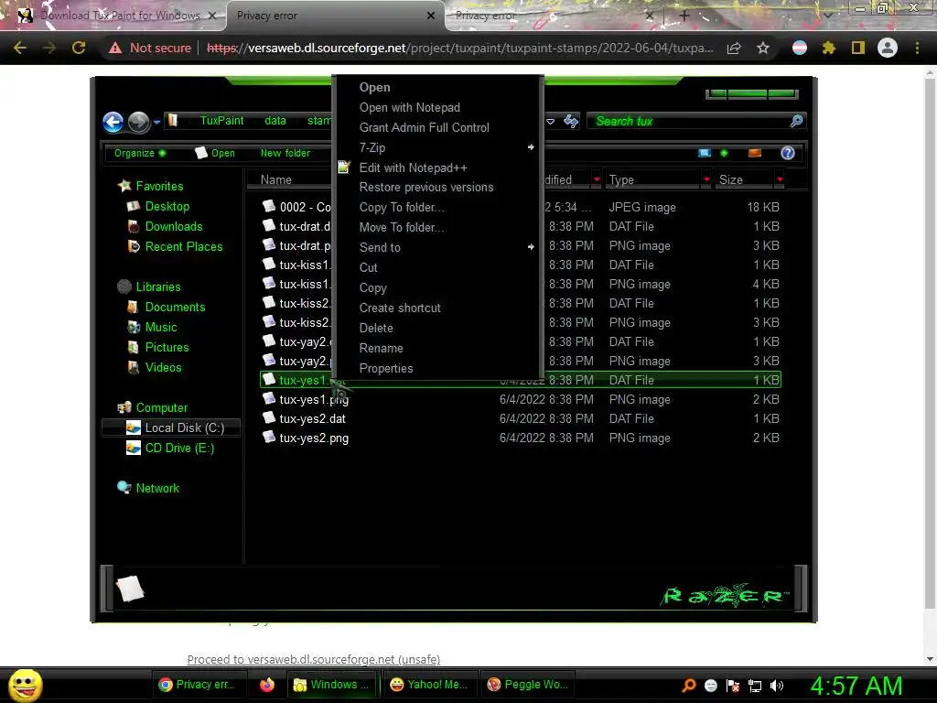Bookmark this page star icon
This screenshot has width=937, height=703.
763,48
